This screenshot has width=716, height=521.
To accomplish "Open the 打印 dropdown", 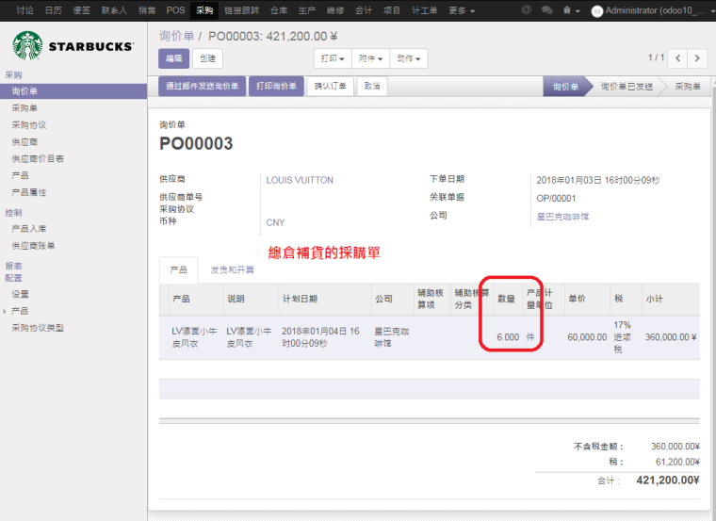I will tap(333, 58).
